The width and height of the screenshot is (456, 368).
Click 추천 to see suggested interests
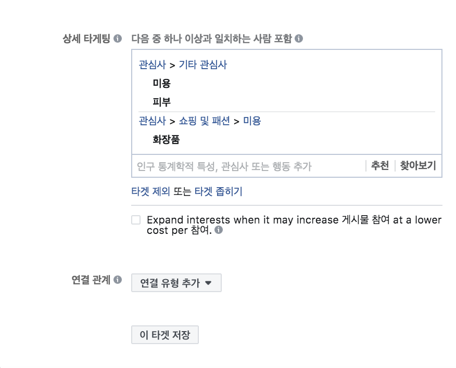pyautogui.click(x=379, y=165)
